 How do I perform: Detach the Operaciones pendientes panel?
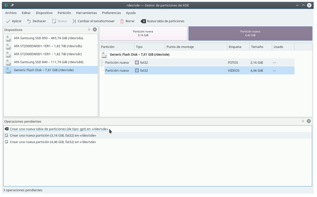[303, 121]
